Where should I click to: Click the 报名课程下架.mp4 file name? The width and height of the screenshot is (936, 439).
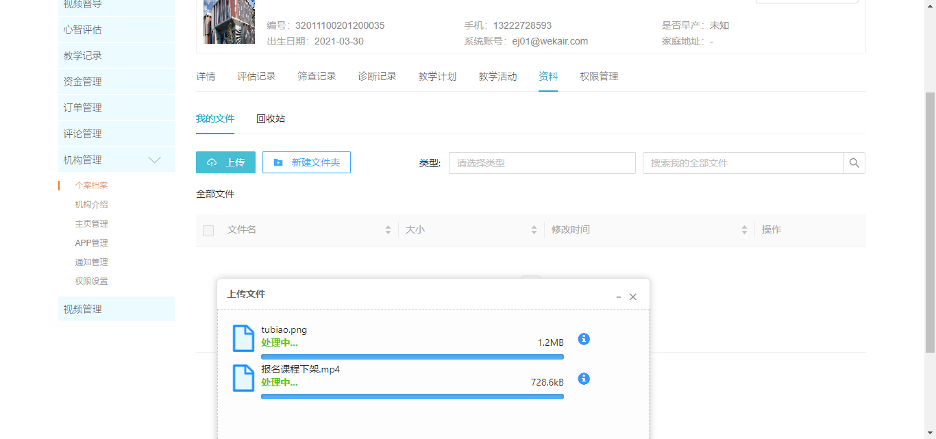tap(300, 369)
